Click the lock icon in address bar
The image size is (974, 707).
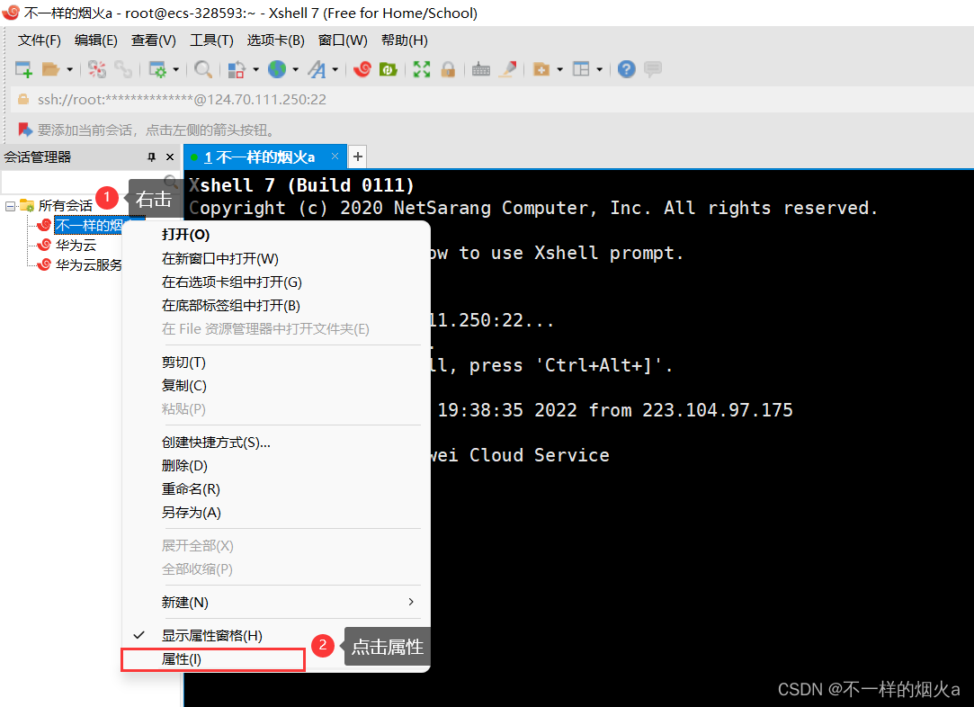23,100
